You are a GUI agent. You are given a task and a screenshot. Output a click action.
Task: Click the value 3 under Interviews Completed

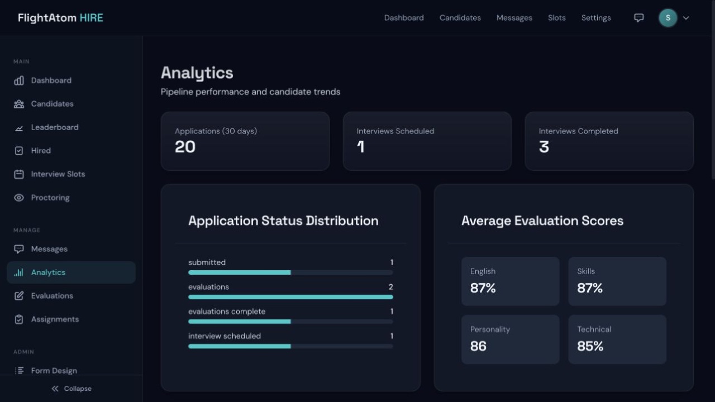[544, 147]
